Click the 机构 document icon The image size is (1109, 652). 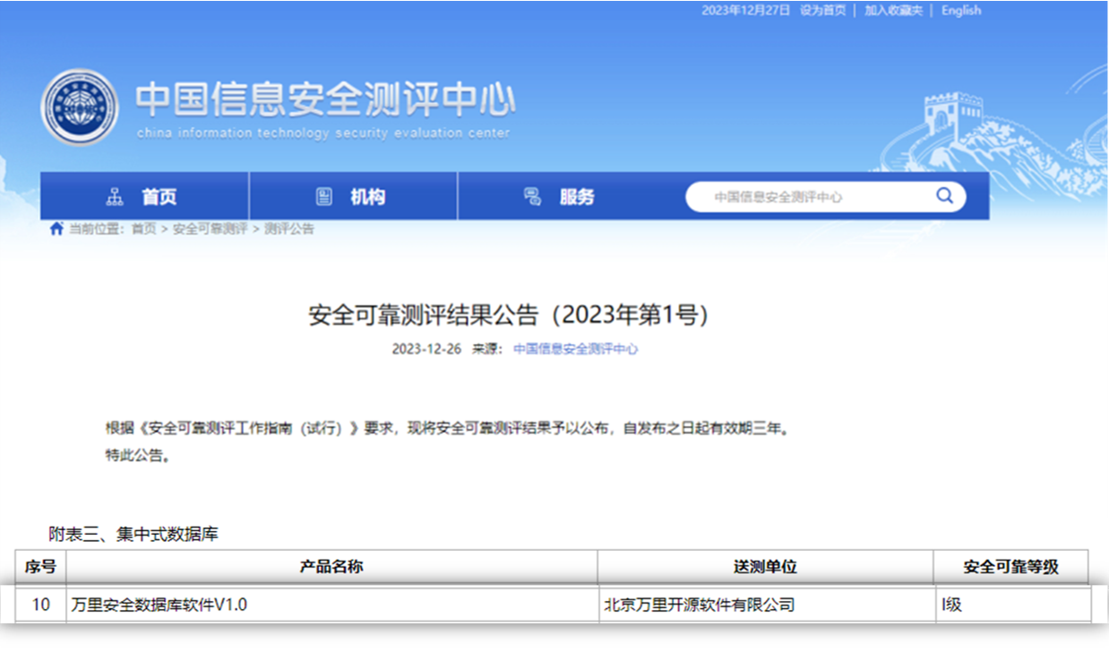tap(323, 197)
